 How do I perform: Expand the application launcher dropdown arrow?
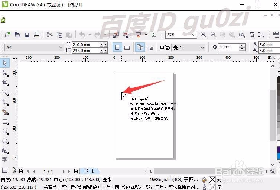click(146, 35)
